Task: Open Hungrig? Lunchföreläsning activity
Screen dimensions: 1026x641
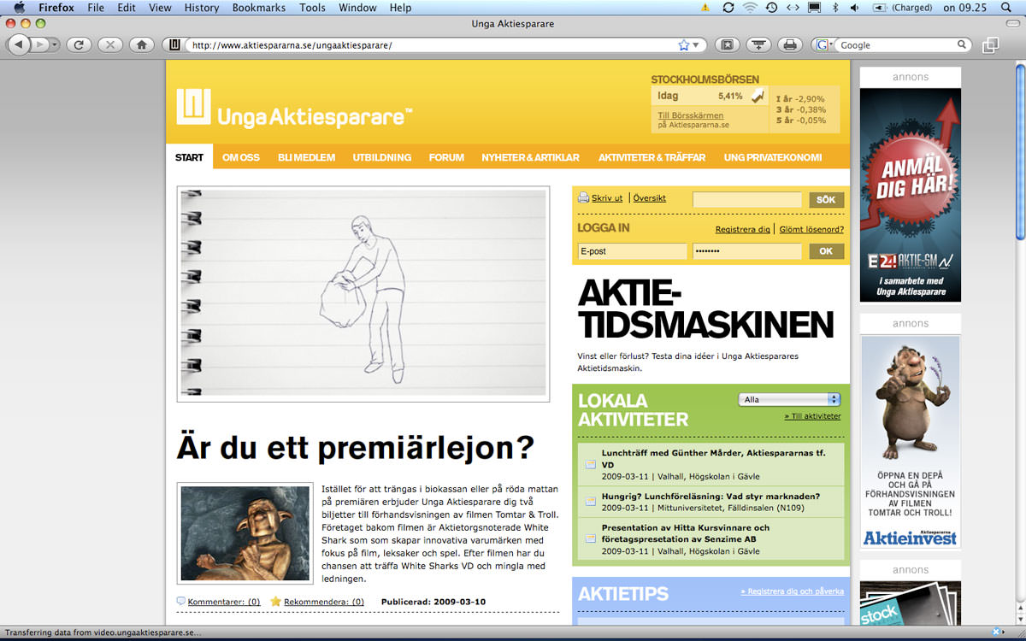Action: (x=711, y=497)
